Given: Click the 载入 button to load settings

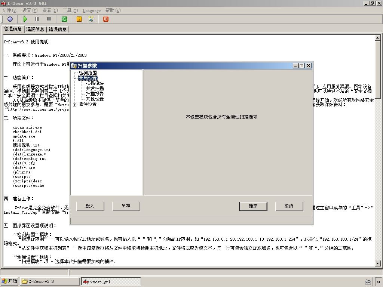Looking at the screenshot, I should (90, 206).
